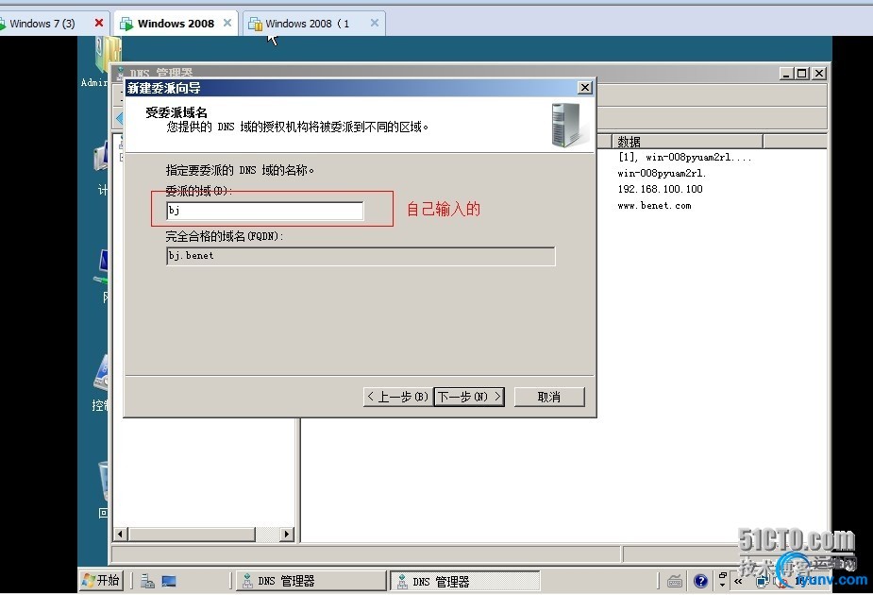Click the 委派的域 input field
This screenshot has width=873, height=595.
265,211
